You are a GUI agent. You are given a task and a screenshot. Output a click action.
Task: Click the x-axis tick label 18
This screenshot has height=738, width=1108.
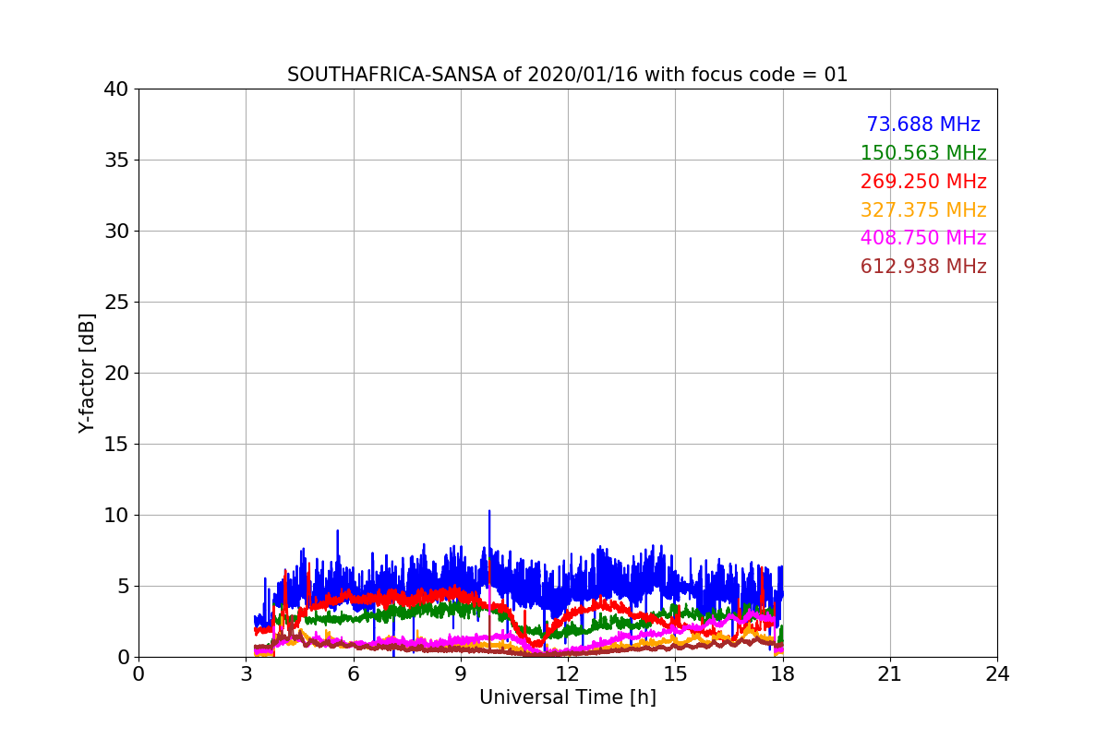[783, 674]
